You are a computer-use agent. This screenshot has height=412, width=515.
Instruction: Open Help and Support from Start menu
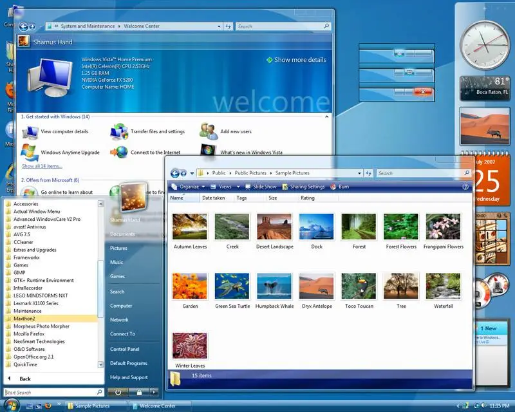129,377
